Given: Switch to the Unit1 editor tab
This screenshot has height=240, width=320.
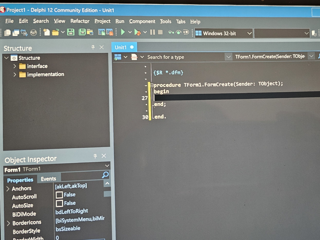Looking at the screenshot, I should point(124,47).
